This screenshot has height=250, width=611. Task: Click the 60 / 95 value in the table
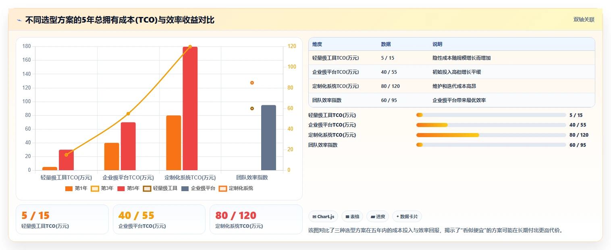tap(389, 100)
